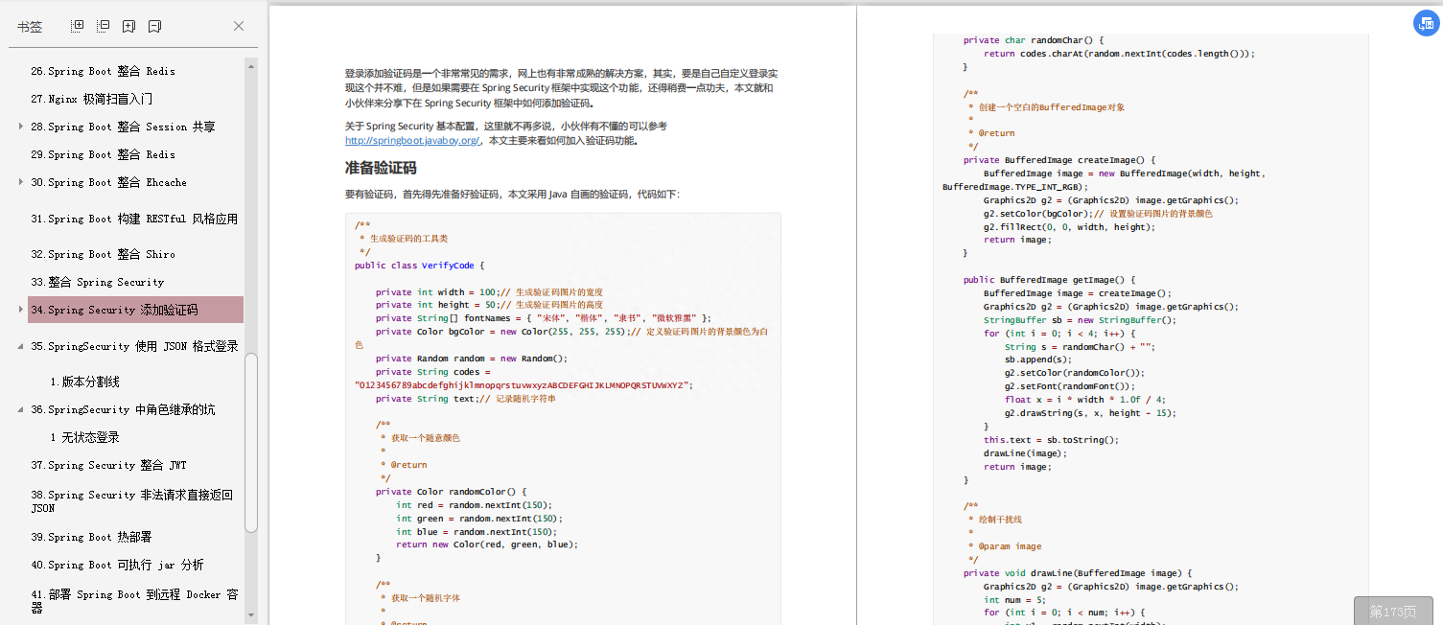Expand bookmark 30.Spring Boot 整合 Ehcache
The width and height of the screenshot is (1443, 625).
(x=21, y=181)
